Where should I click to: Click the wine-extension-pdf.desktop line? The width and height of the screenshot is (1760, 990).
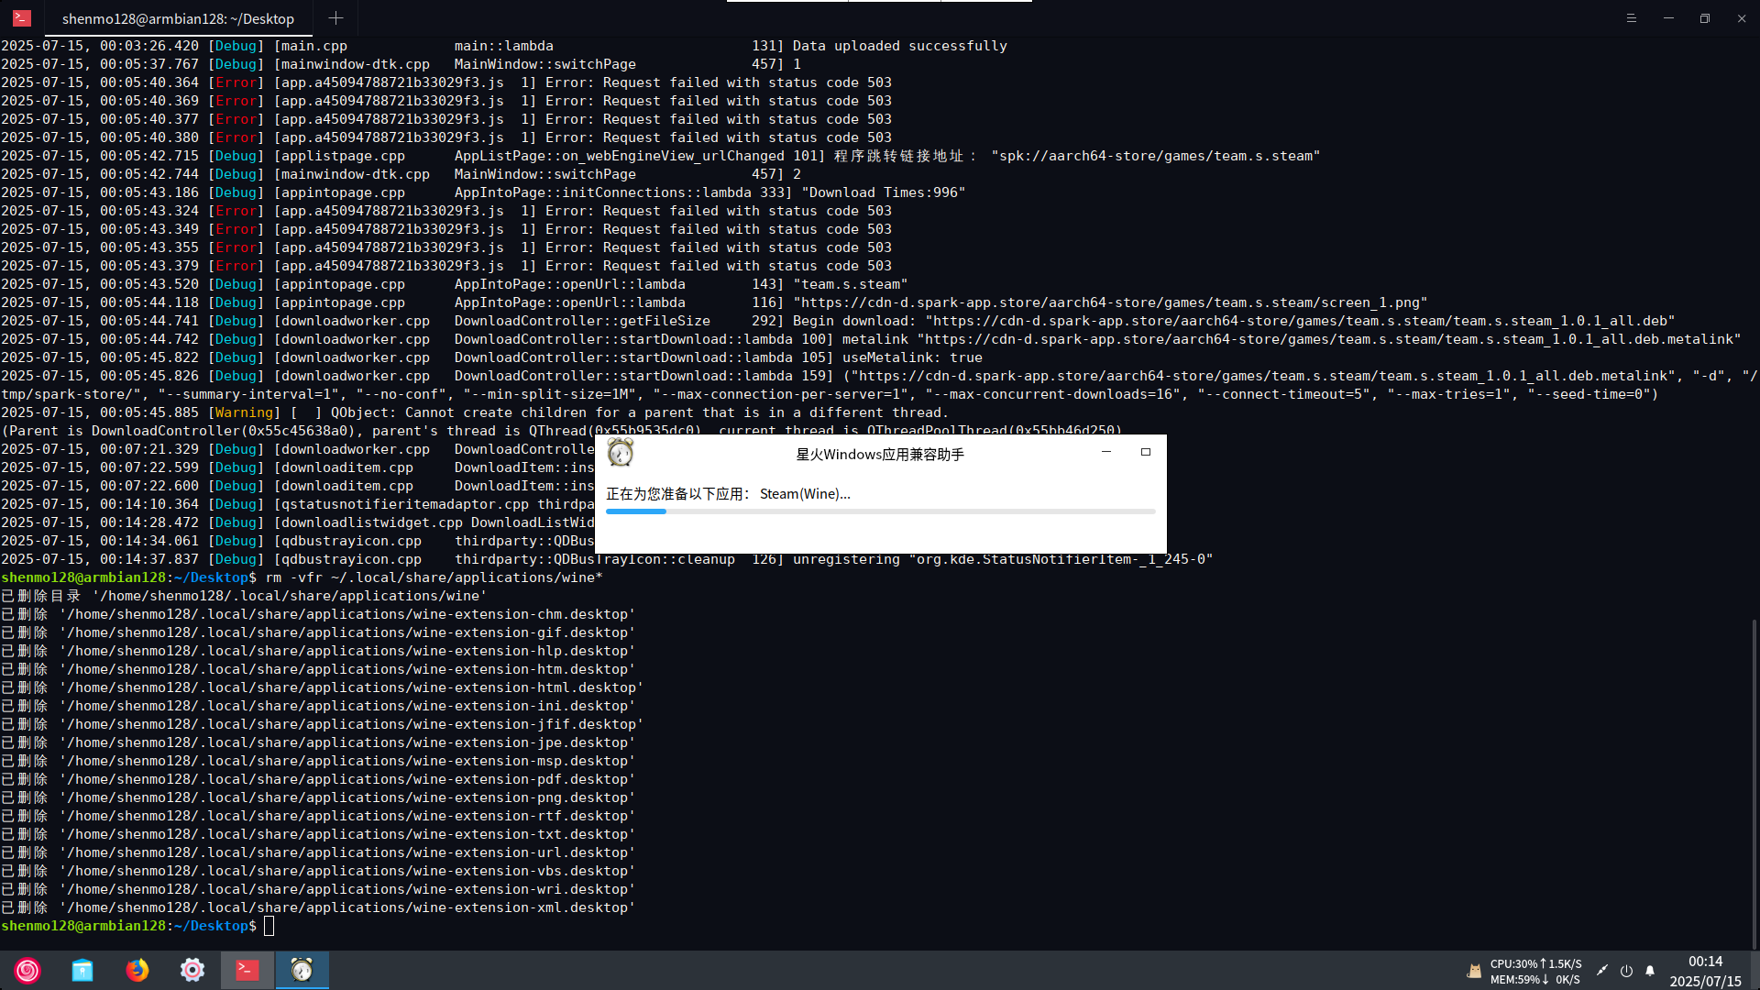pos(317,779)
